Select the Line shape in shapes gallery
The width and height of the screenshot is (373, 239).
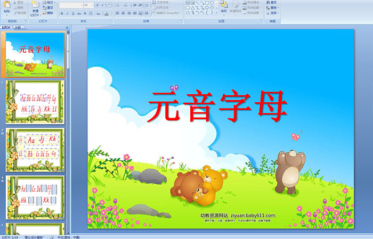[x=198, y=3]
